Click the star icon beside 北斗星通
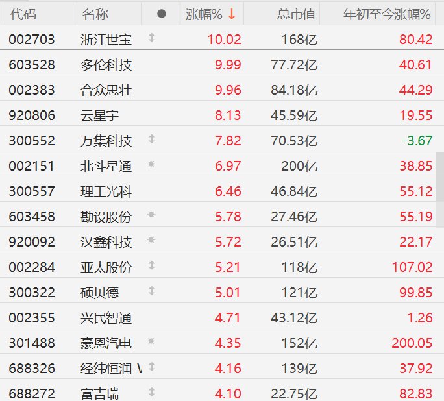 coord(151,164)
